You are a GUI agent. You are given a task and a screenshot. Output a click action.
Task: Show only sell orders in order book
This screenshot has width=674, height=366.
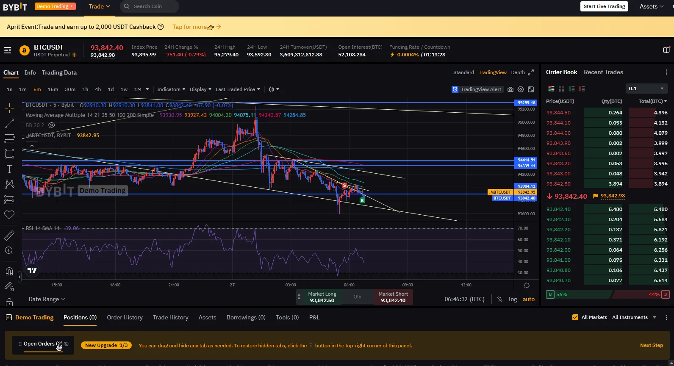(x=582, y=89)
